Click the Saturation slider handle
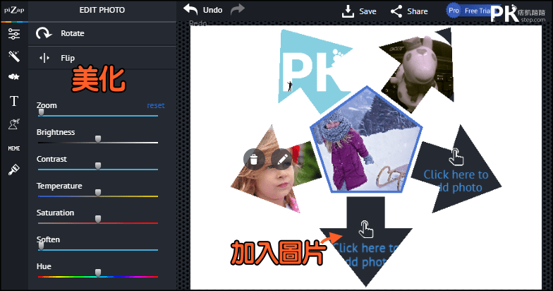Screen dimensions: 553x291 (x=98, y=220)
